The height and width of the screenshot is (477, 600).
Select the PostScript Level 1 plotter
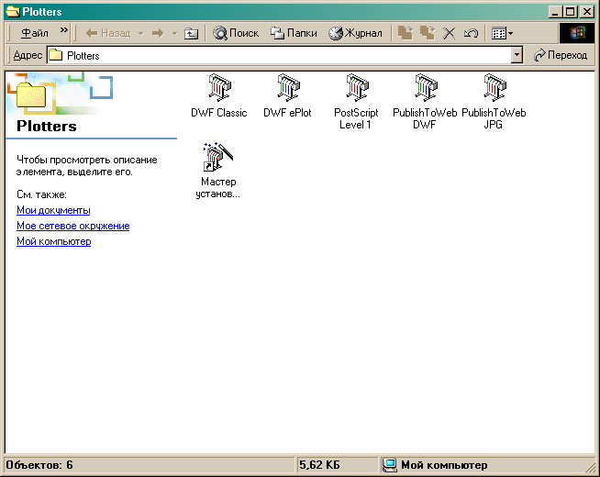(x=356, y=102)
